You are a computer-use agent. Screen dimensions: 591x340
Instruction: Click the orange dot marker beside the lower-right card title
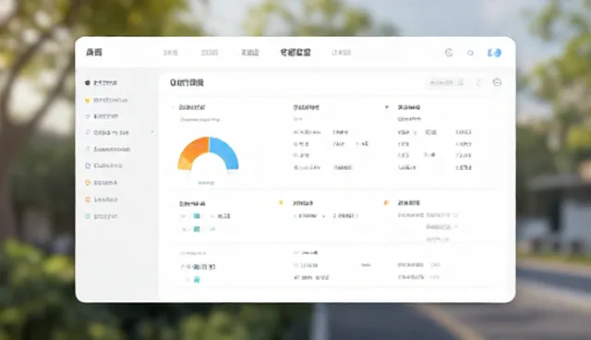pos(386,202)
